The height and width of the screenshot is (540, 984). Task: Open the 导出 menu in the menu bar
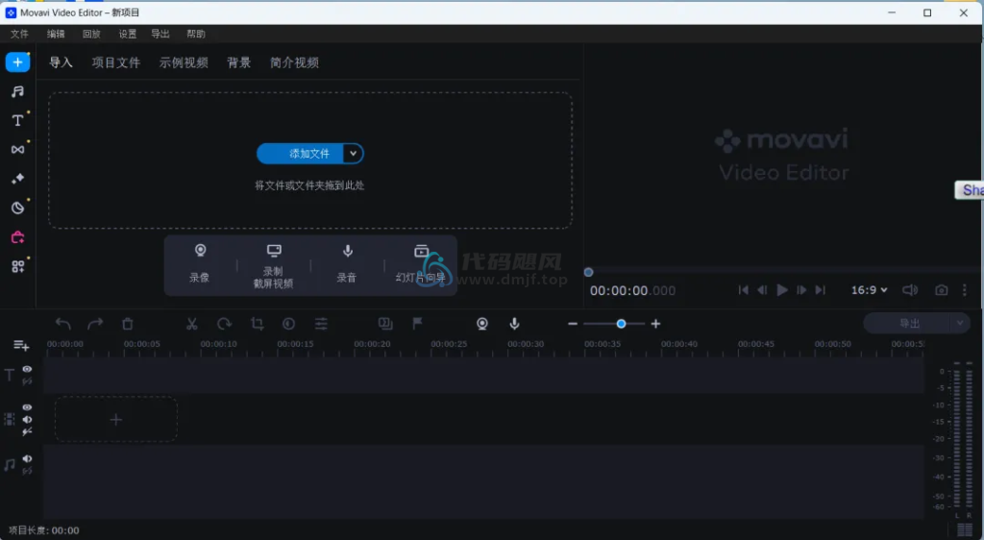(x=160, y=34)
